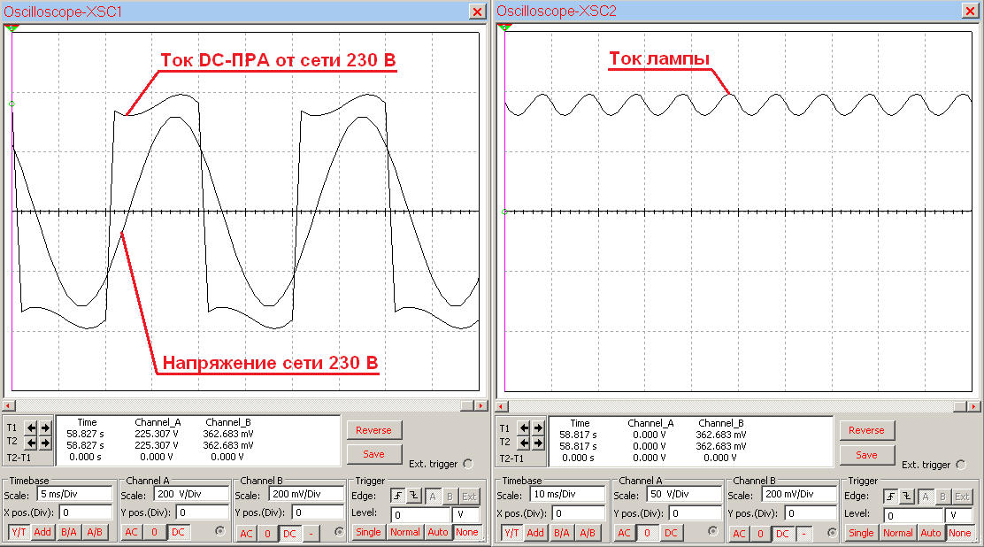Select rising edge trigger in XSC1

coord(397,497)
